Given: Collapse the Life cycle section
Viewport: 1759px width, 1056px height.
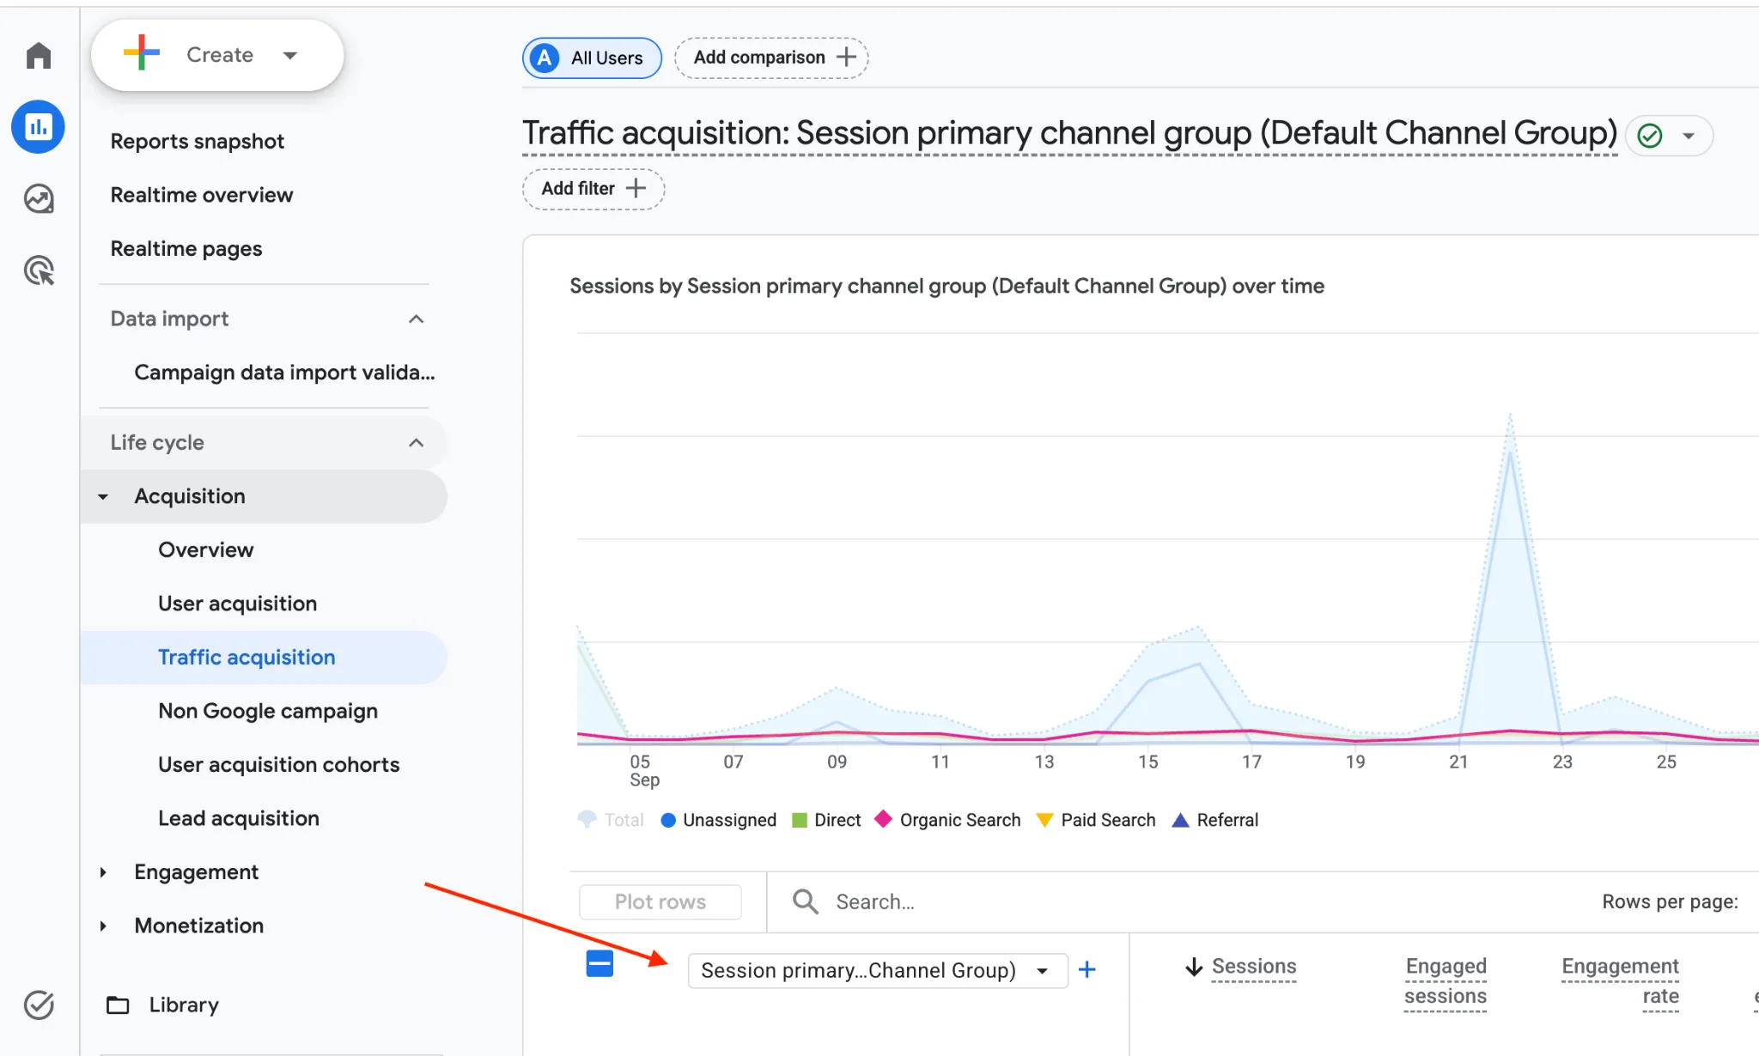Looking at the screenshot, I should click(417, 443).
